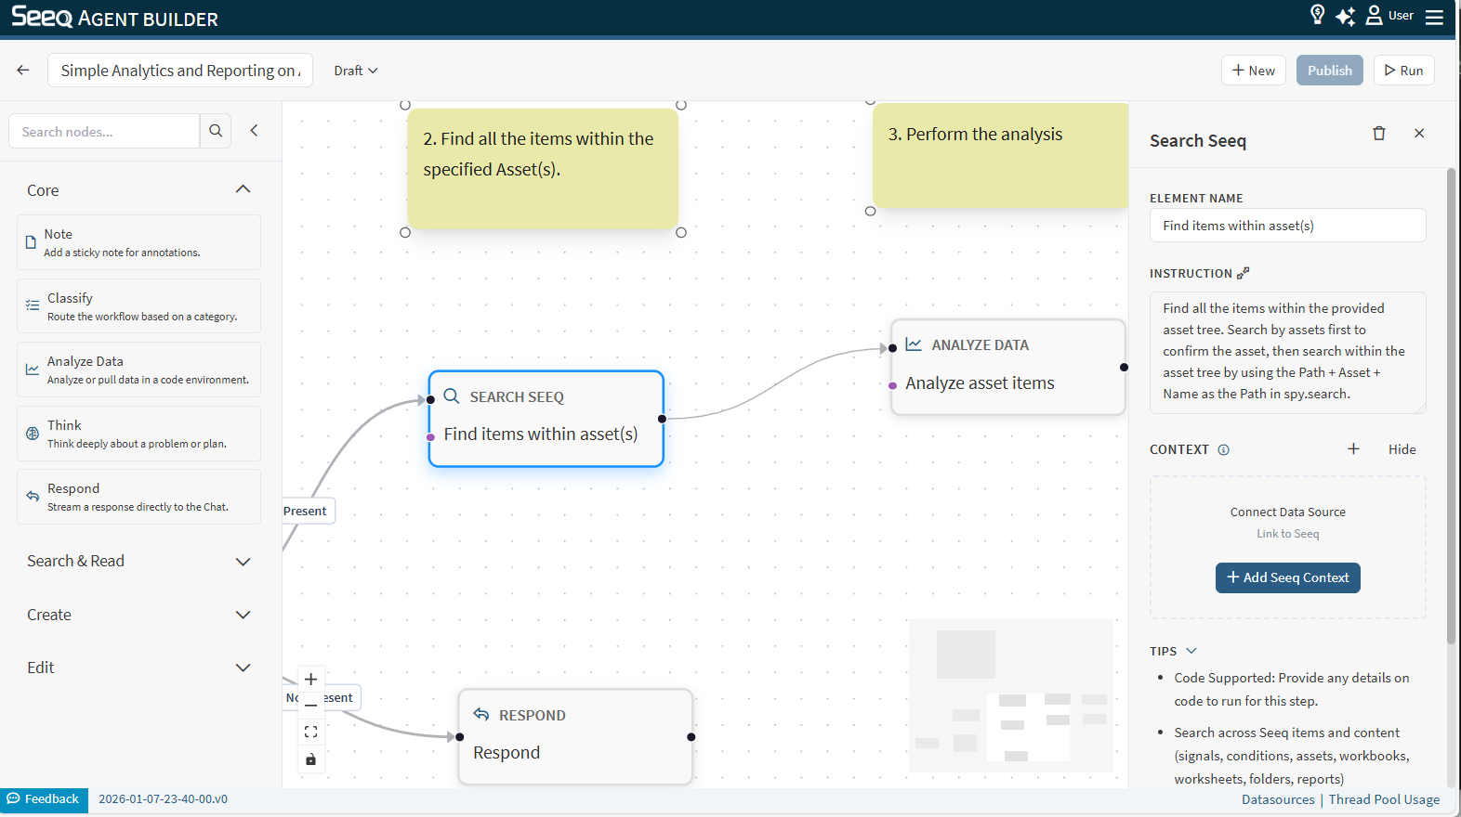This screenshot has width=1461, height=817.
Task: Select the sticky note '3. Perform the analysis'
Action: 1001,155
